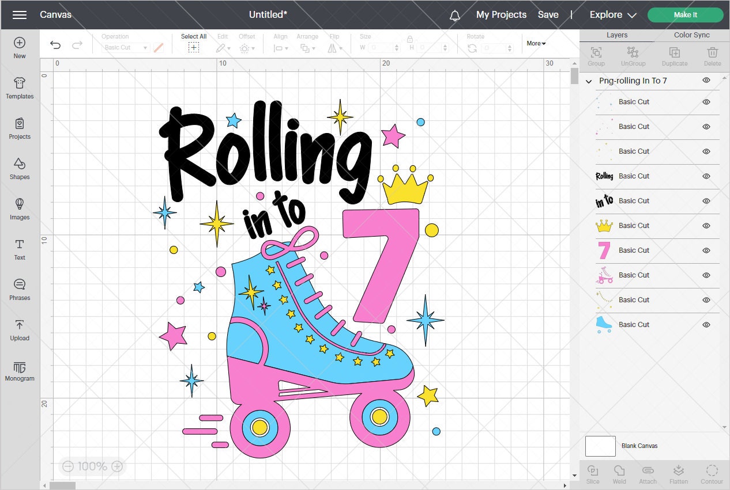
Task: Hide the pink number 7 layer
Action: tap(706, 250)
